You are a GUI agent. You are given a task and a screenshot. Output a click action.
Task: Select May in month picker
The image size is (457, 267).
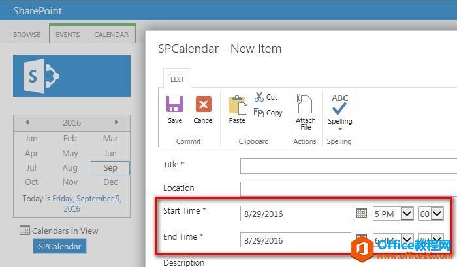pos(70,153)
